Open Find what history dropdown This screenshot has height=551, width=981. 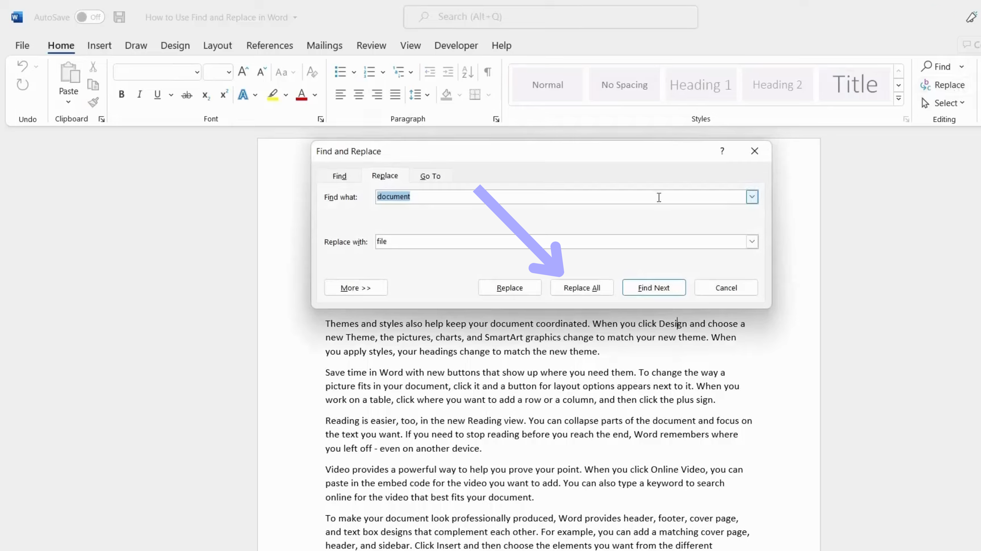[752, 197]
